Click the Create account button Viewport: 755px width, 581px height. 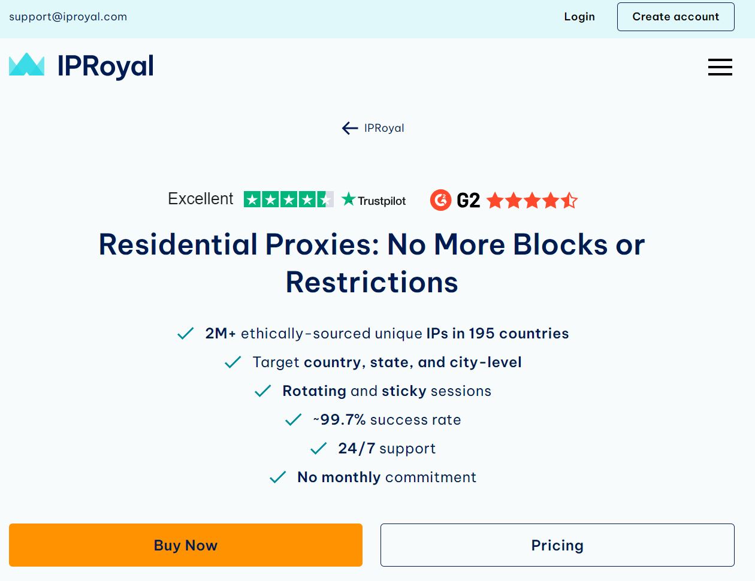(x=675, y=17)
